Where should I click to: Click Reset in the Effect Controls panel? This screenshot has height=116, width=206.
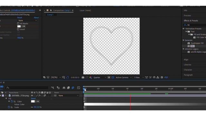coord(20,17)
